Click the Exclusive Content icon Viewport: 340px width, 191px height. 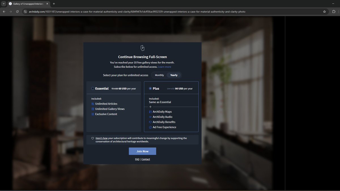(93, 114)
